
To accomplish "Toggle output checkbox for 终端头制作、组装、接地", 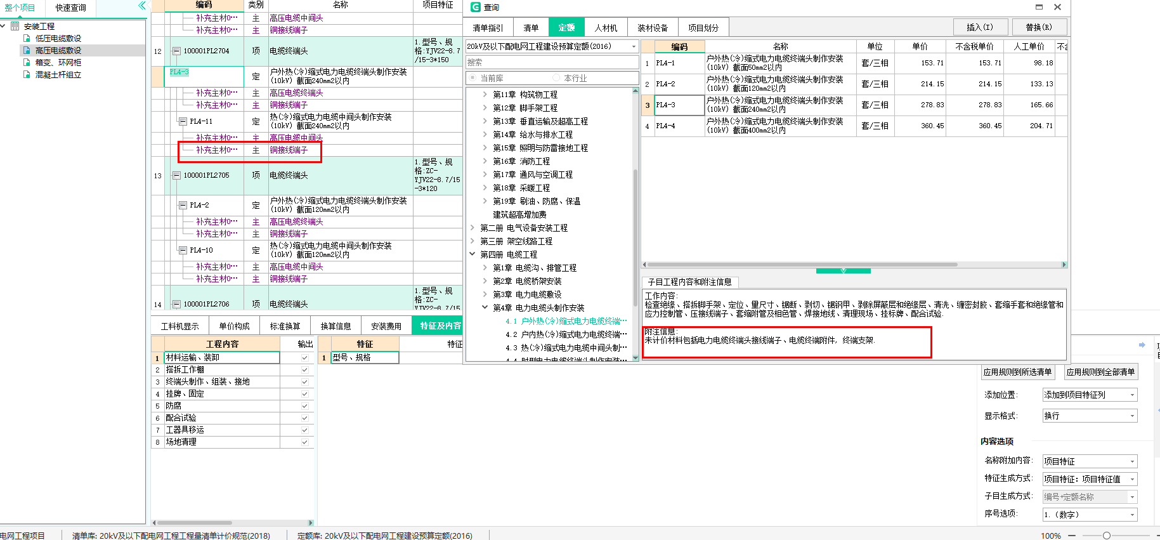I will [x=304, y=382].
